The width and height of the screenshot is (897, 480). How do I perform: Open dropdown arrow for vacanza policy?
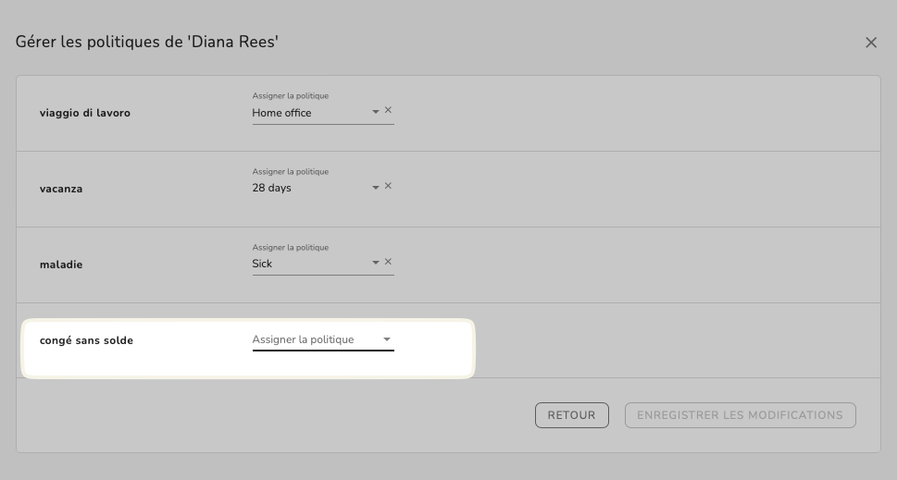375,188
